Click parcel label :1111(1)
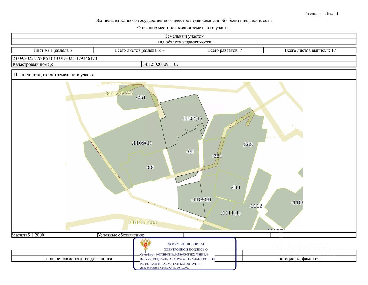The image size is (368, 285). [x=231, y=213]
